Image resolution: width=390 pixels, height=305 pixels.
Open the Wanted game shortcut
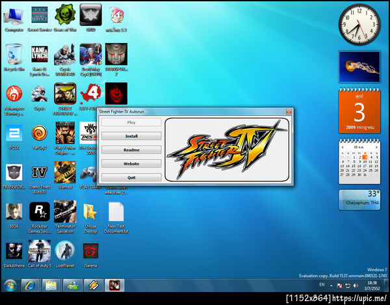[x=65, y=176]
